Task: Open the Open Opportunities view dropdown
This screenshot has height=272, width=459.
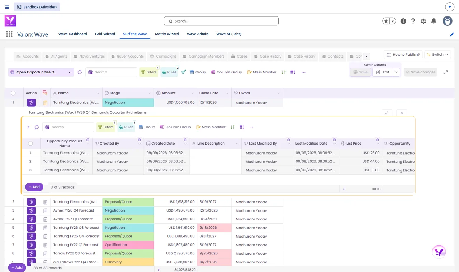Action: (41, 72)
